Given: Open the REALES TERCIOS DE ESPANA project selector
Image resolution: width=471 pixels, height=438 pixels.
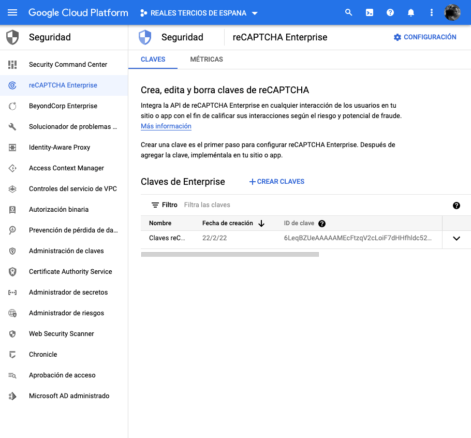Looking at the screenshot, I should point(199,13).
